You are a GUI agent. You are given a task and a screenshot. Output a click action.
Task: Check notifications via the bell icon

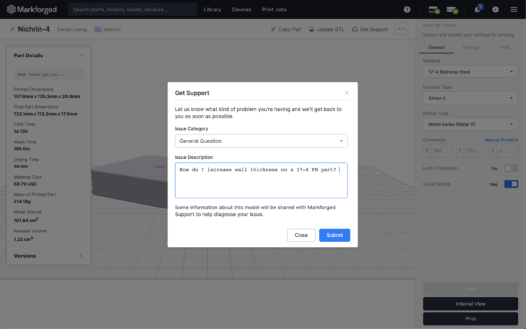point(477,10)
